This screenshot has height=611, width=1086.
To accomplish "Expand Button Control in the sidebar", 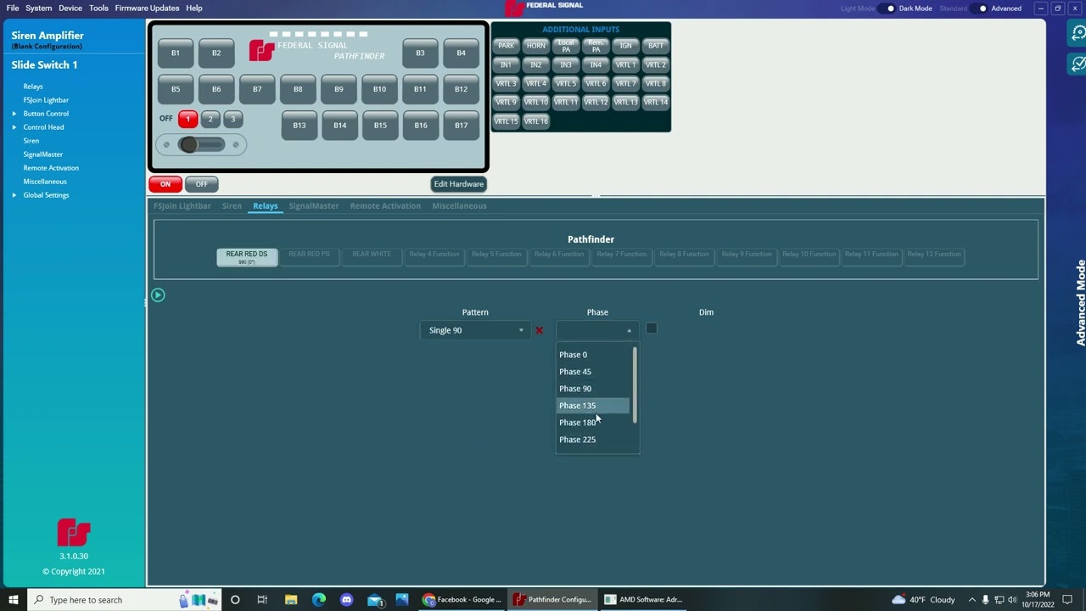I will click(x=14, y=114).
